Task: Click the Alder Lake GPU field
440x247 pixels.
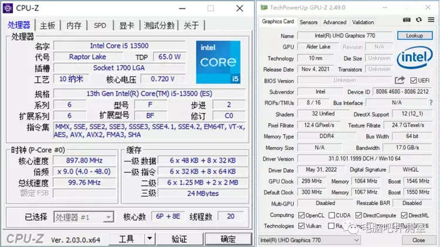Action: click(318, 47)
